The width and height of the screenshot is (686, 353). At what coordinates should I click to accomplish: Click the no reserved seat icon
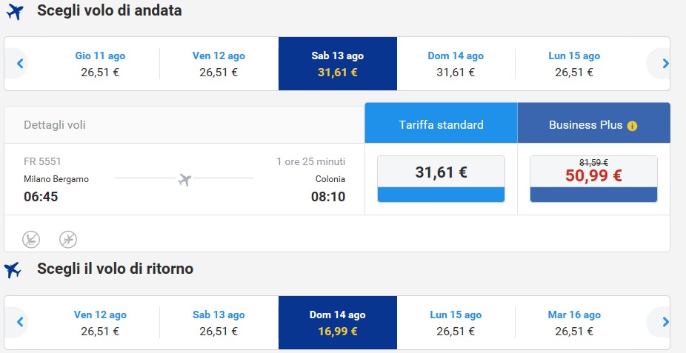click(31, 239)
